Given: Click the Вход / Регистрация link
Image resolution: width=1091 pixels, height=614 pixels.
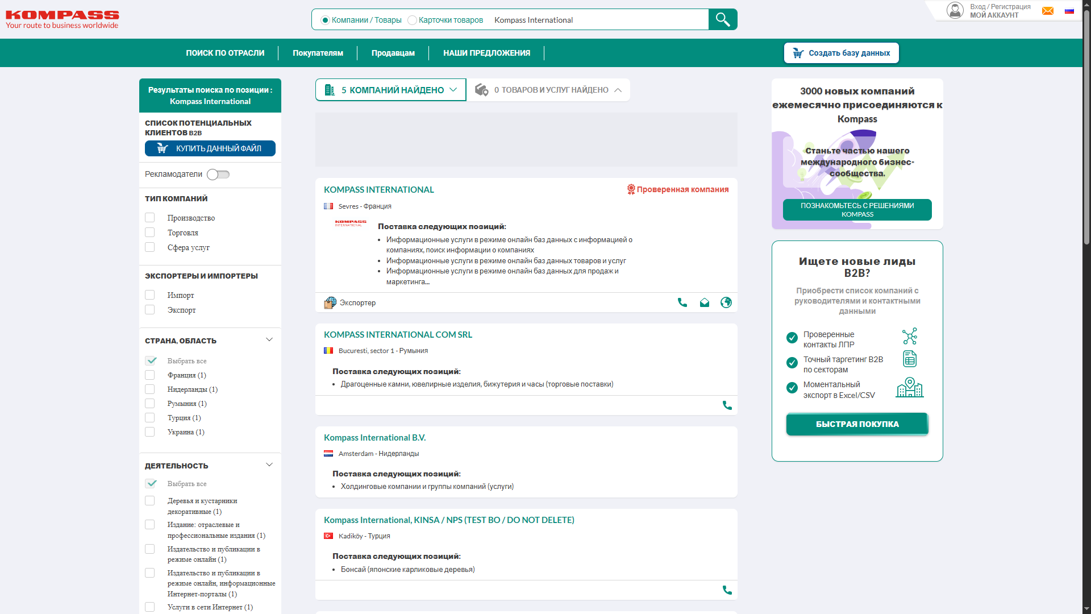Looking at the screenshot, I should [1001, 7].
